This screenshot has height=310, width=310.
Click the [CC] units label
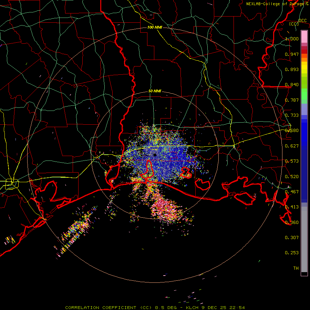pyautogui.click(x=294, y=24)
